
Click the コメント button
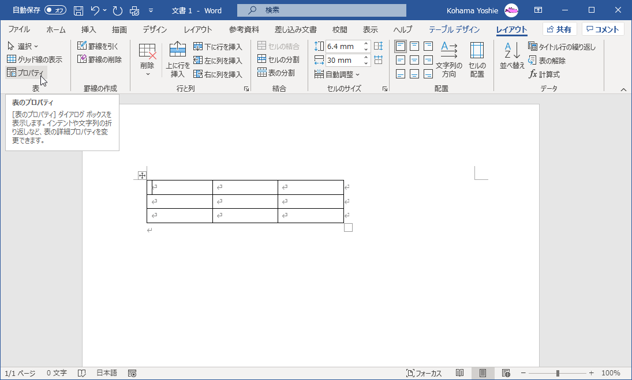coord(603,29)
